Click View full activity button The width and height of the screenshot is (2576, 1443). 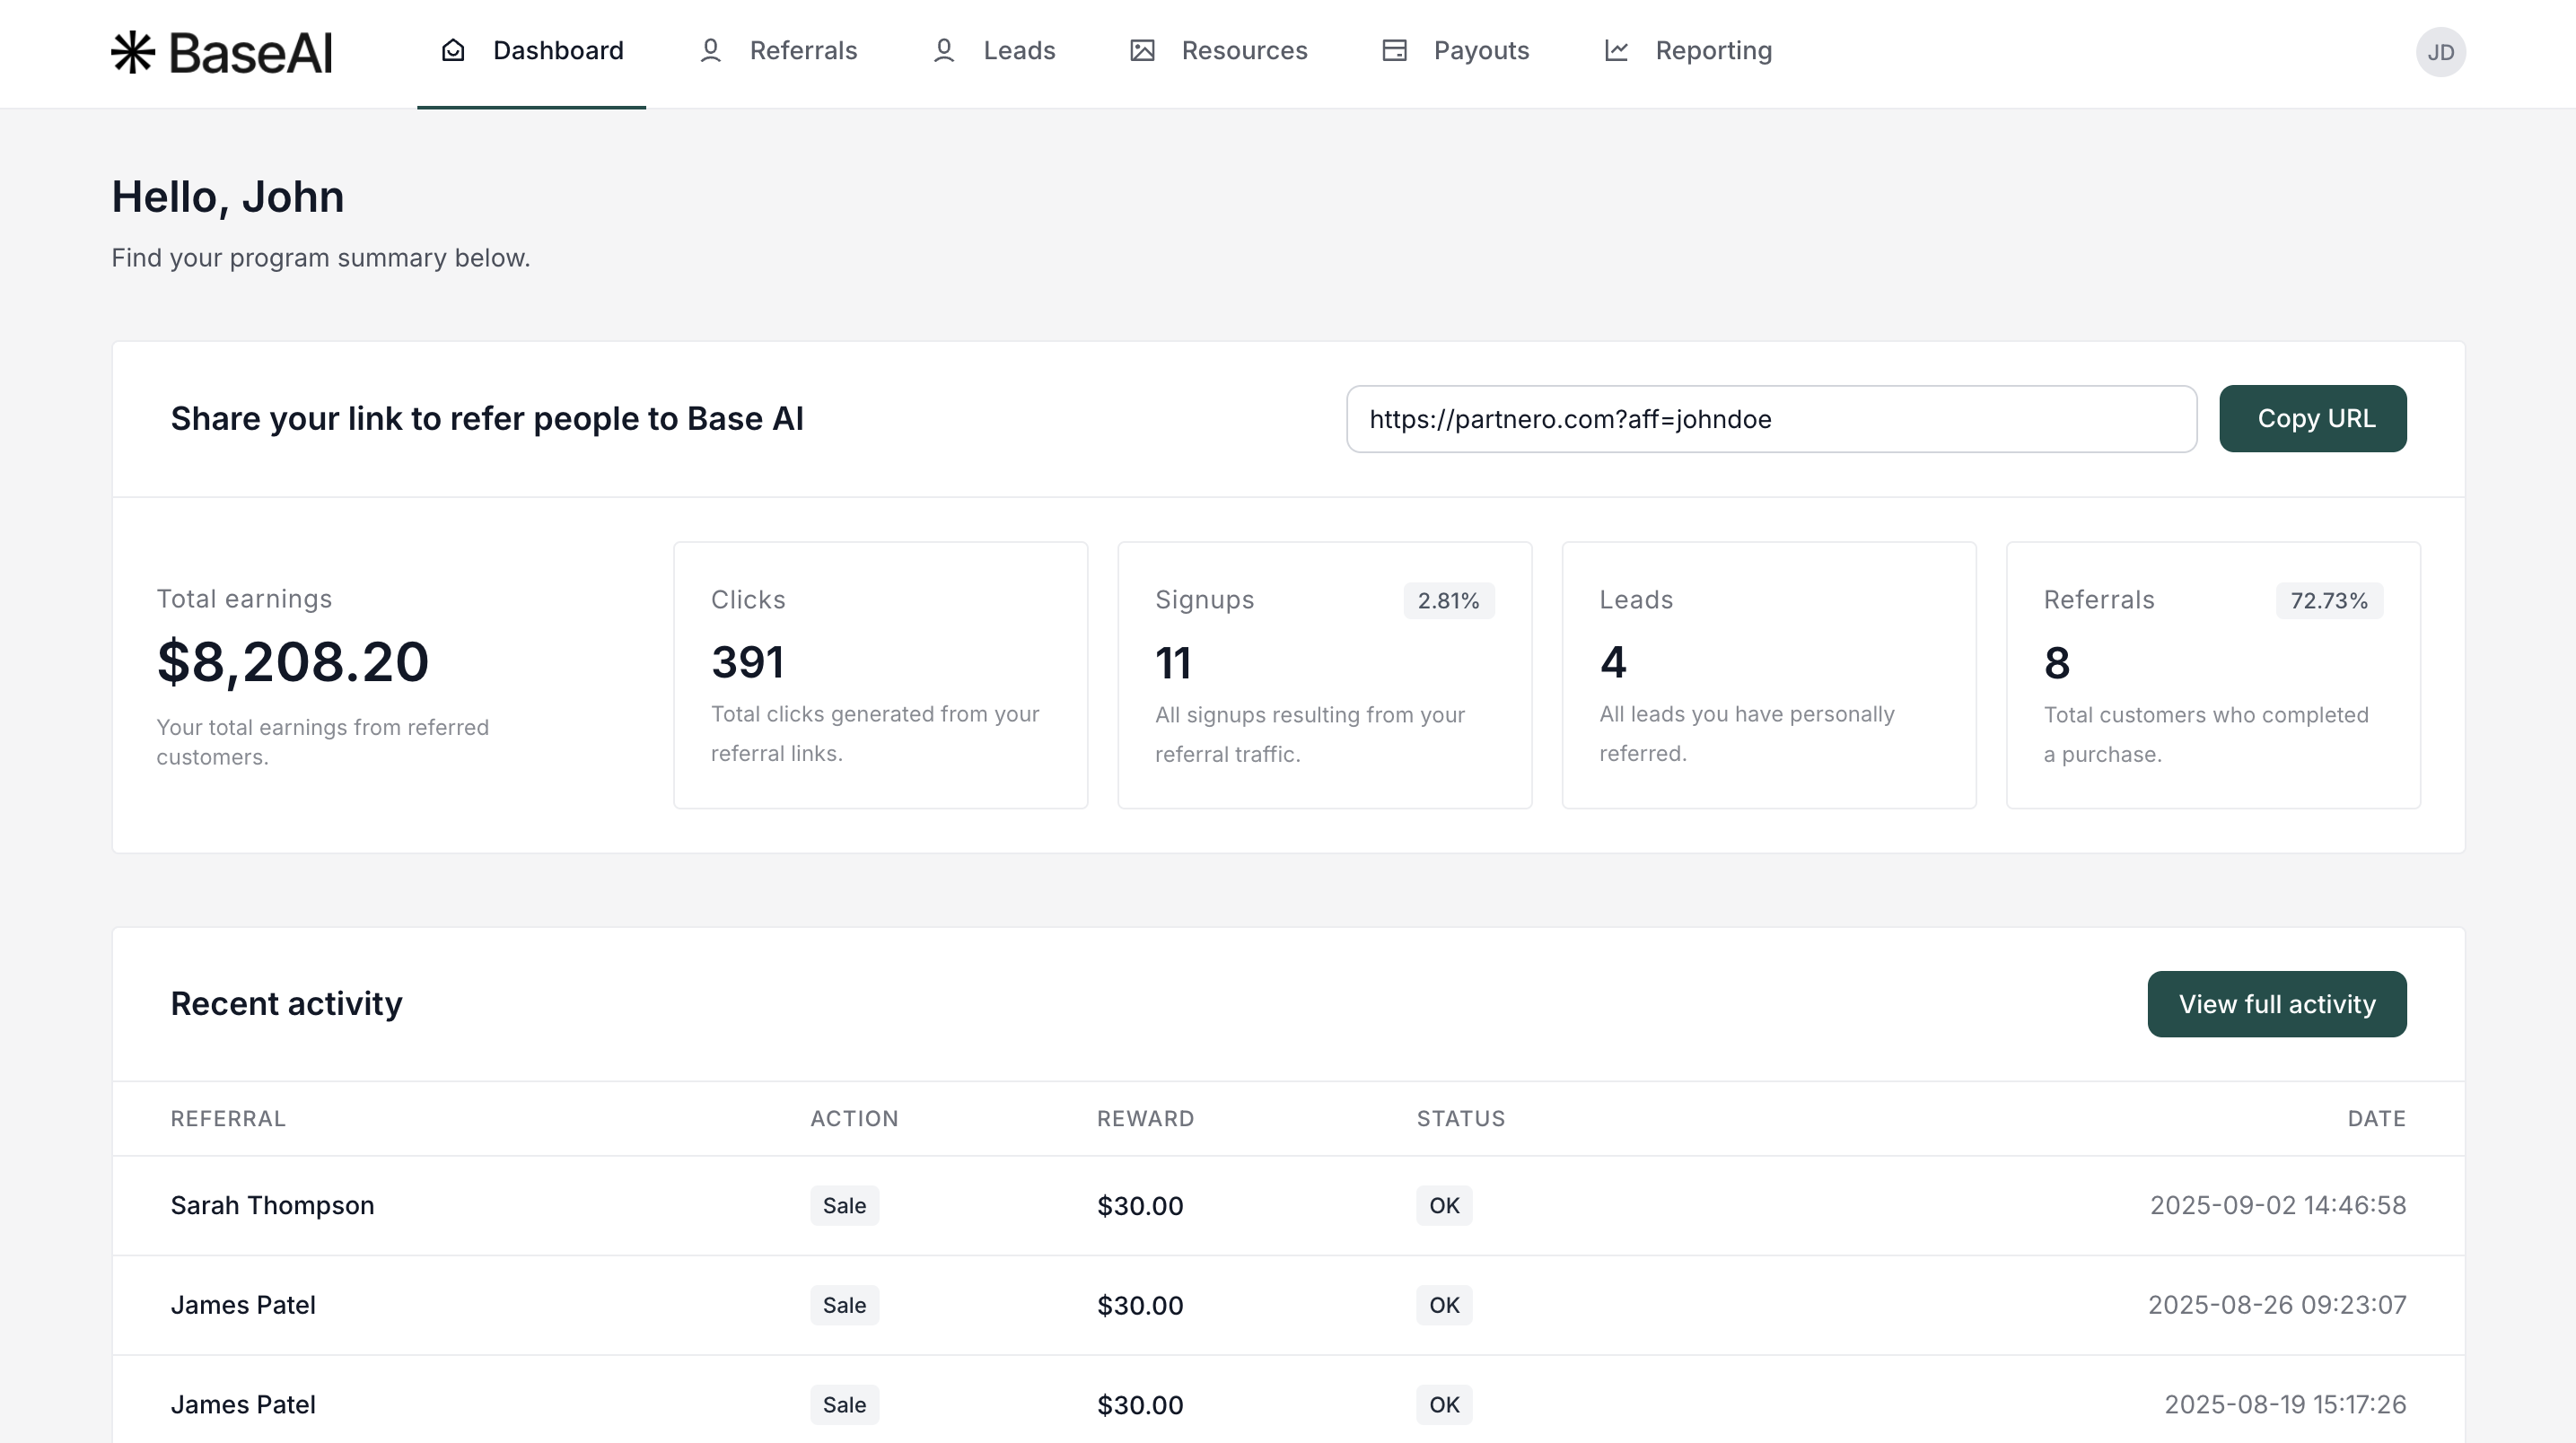(2276, 1004)
